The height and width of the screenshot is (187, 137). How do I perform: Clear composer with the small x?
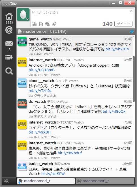pos(131,11)
